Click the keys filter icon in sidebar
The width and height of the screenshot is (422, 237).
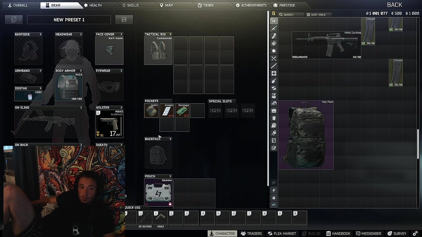click(x=274, y=133)
